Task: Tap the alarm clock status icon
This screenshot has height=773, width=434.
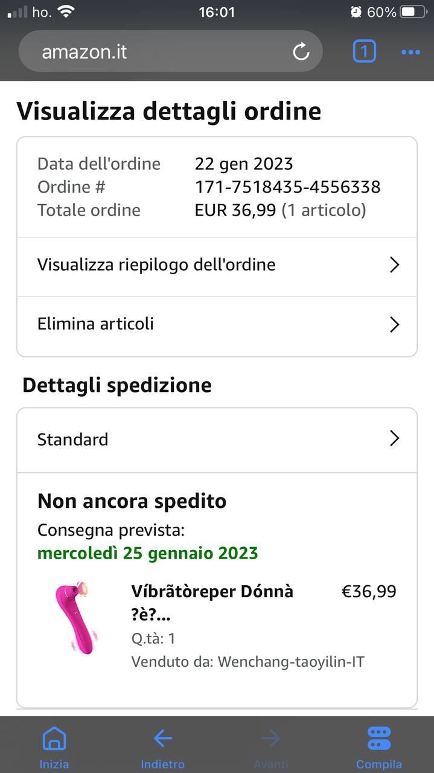Action: click(356, 12)
